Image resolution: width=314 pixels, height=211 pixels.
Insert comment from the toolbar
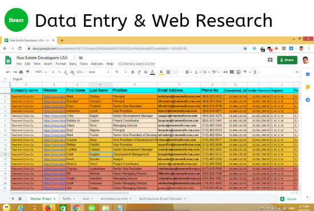(232, 72)
